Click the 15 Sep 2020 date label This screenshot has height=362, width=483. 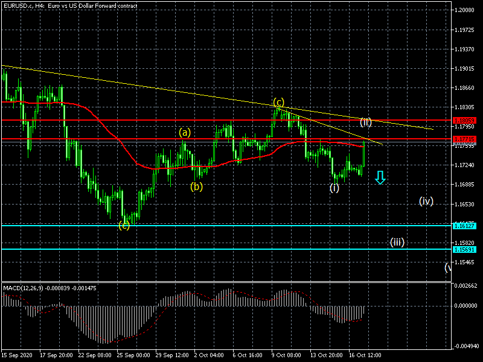pyautogui.click(x=18, y=355)
